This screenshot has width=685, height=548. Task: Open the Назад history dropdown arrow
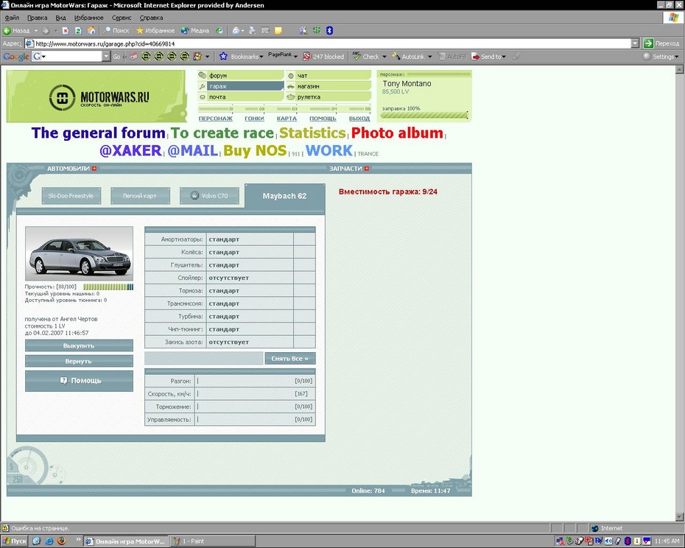[36, 31]
